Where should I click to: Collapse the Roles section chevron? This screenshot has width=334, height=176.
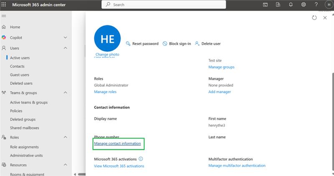pyautogui.click(x=66, y=137)
